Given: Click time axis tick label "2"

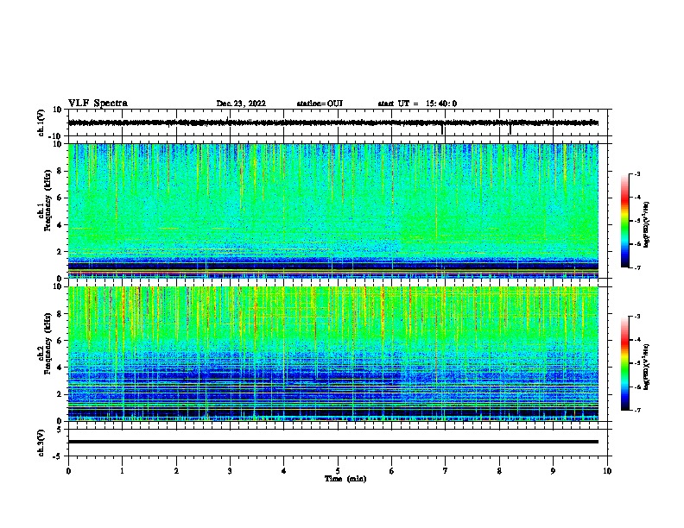Looking at the screenshot, I should (x=176, y=471).
